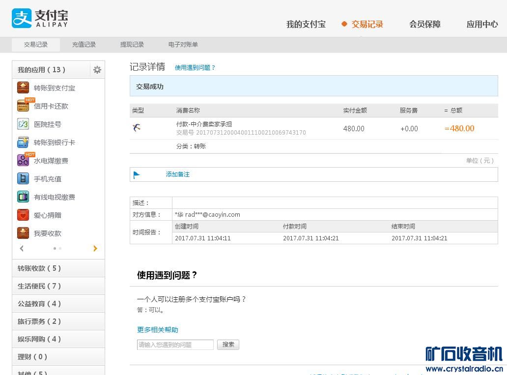Click the 添加备注 link
The image size is (507, 375).
(177, 174)
